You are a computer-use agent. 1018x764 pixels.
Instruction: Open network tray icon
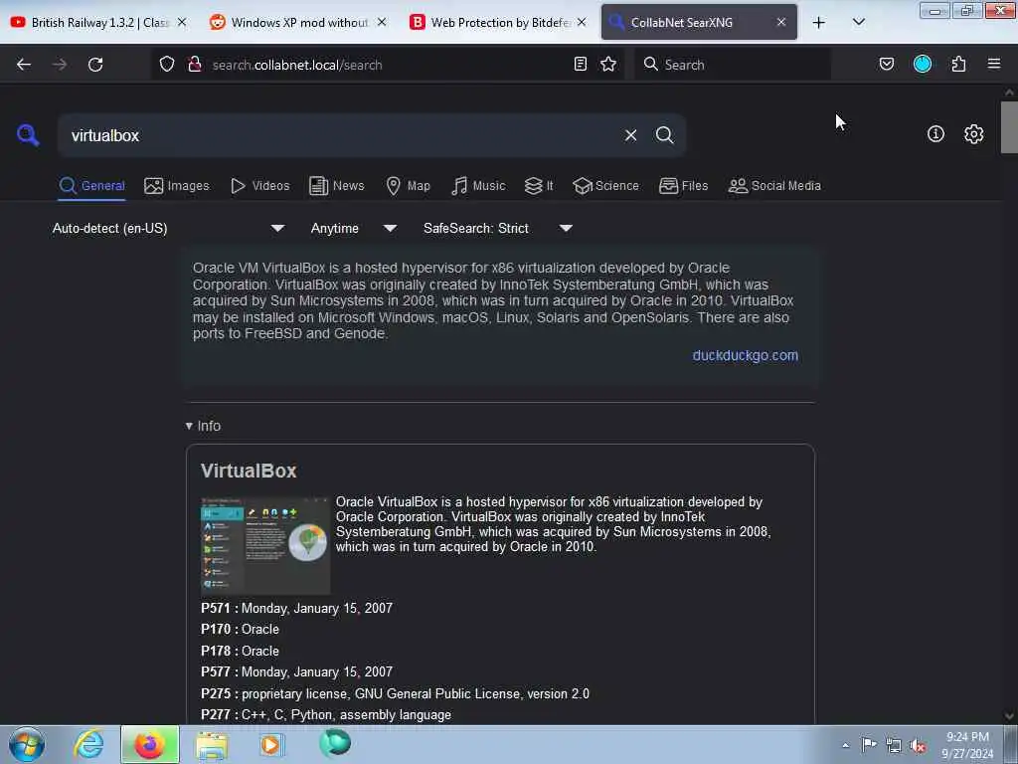point(894,745)
